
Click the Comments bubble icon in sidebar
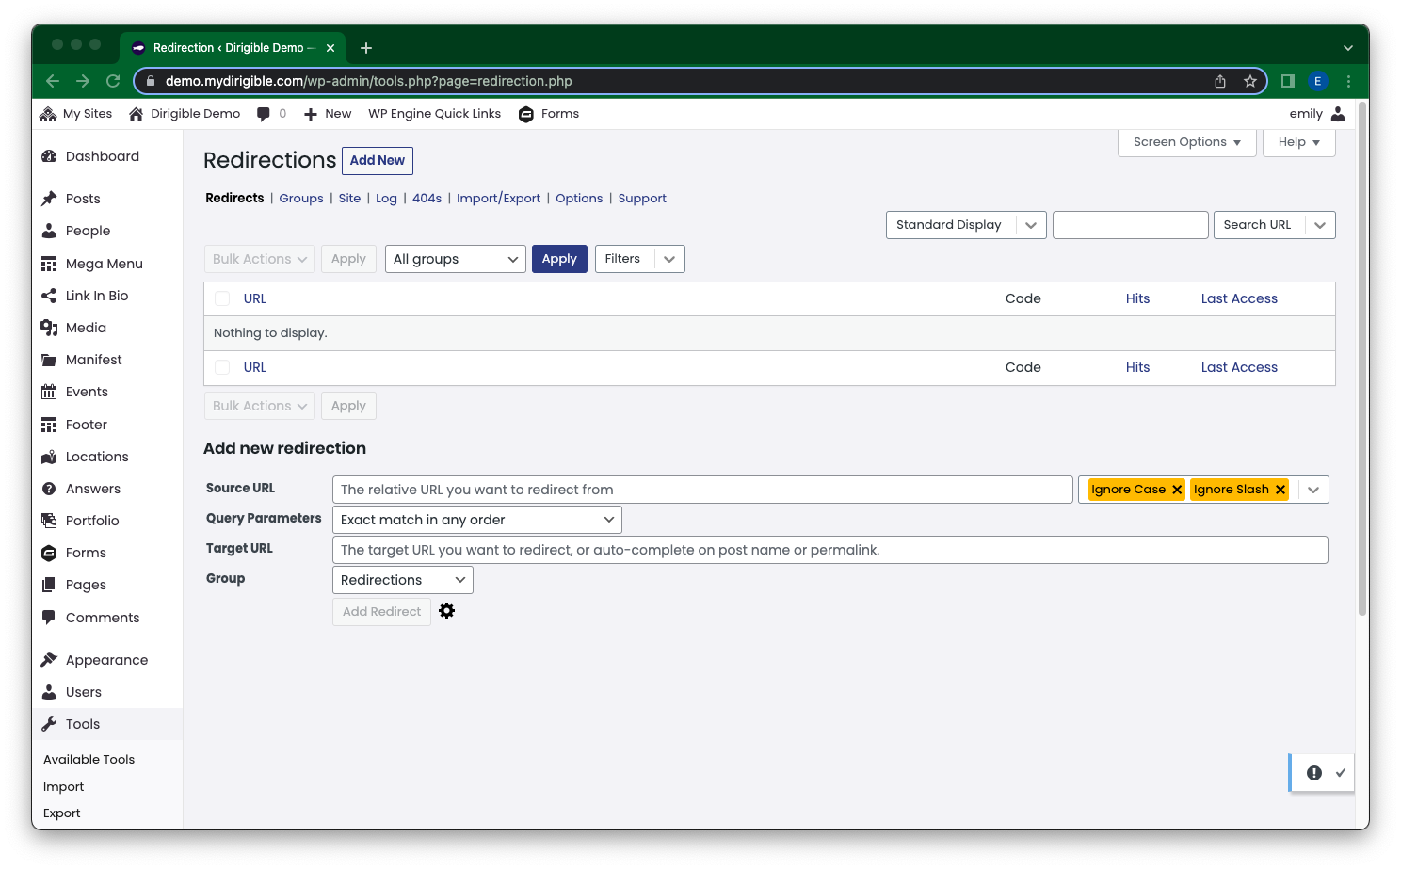49,618
